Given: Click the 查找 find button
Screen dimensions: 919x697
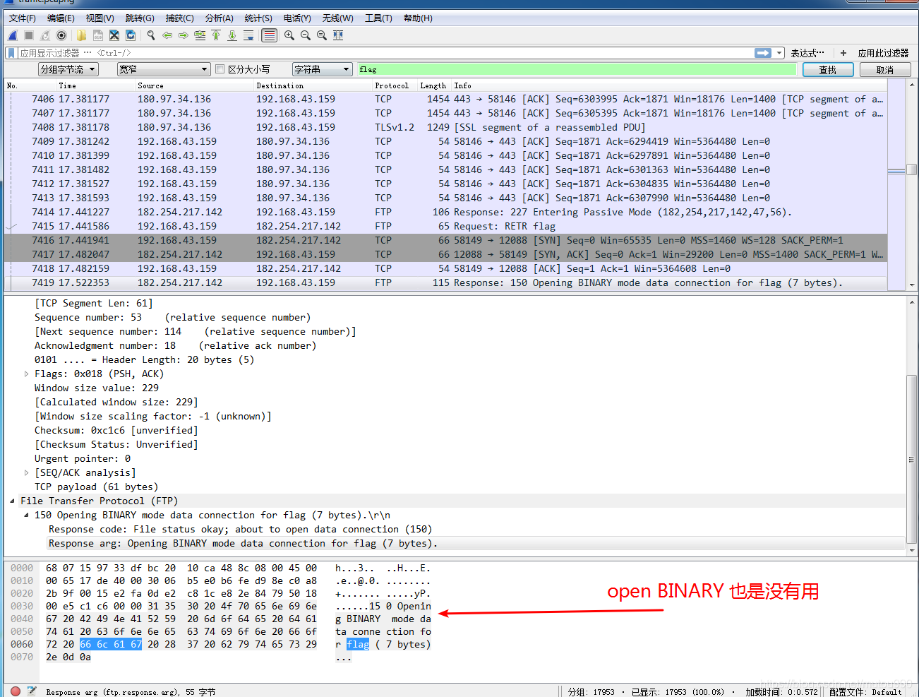Looking at the screenshot, I should pyautogui.click(x=828, y=70).
